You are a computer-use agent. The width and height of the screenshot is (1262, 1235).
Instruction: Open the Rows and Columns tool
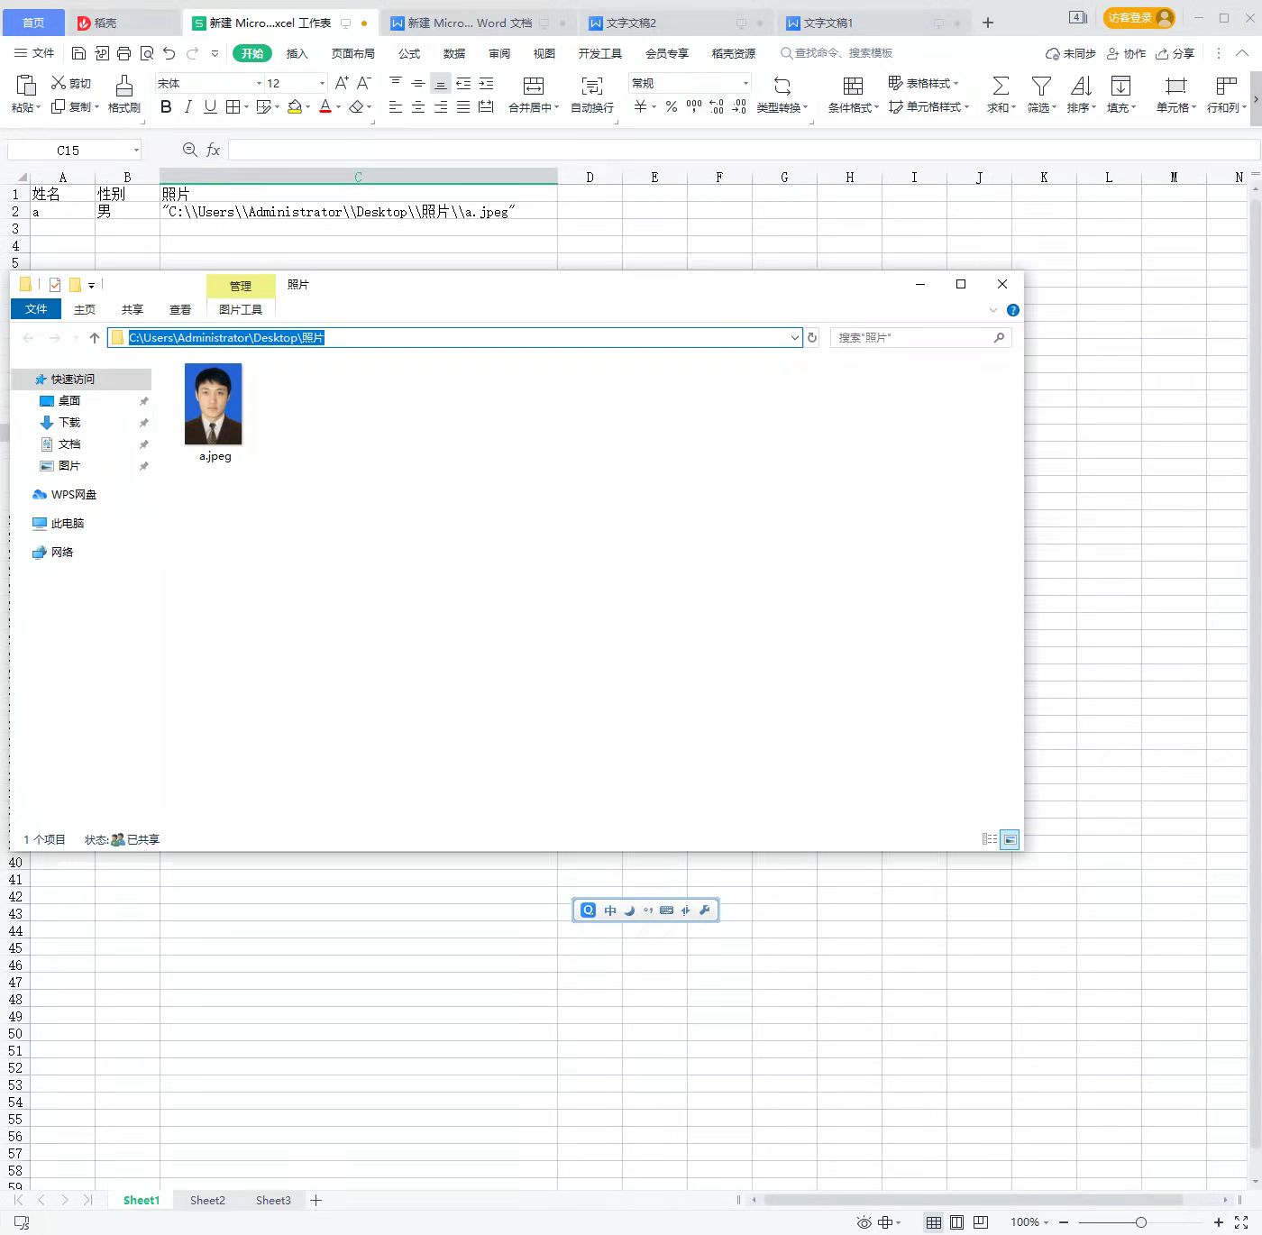1226,94
